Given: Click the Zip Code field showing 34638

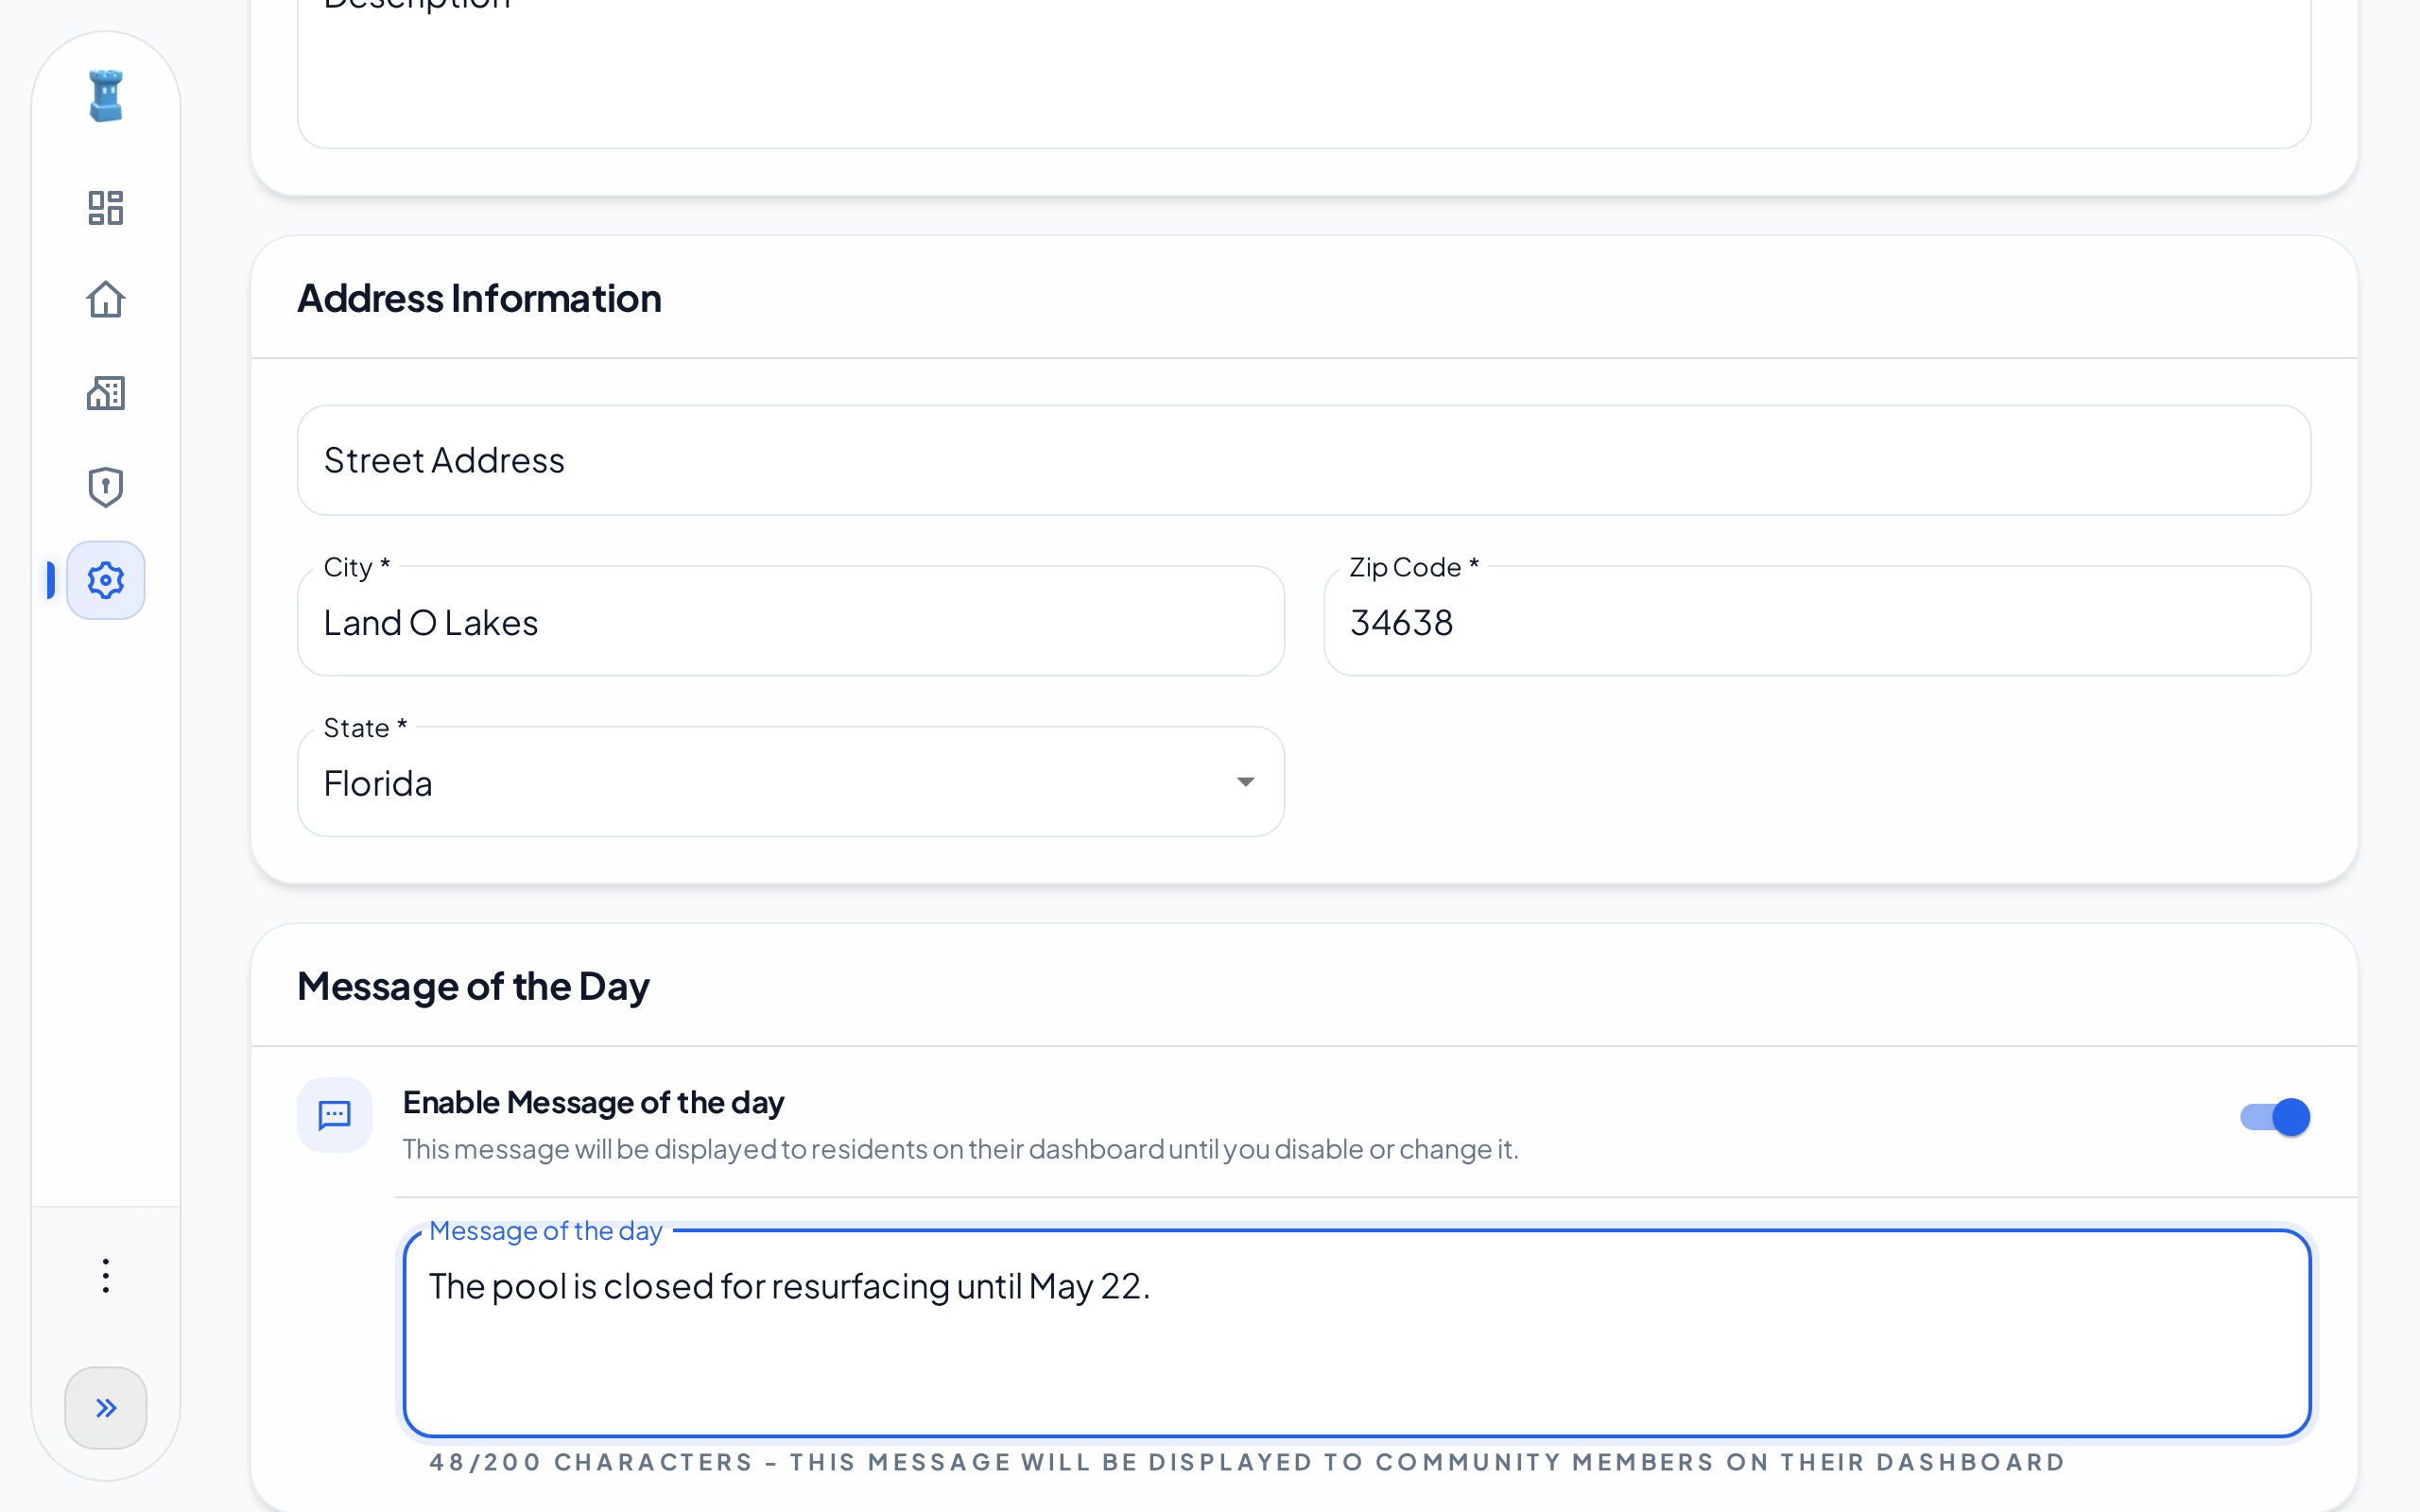Looking at the screenshot, I should (x=1817, y=622).
